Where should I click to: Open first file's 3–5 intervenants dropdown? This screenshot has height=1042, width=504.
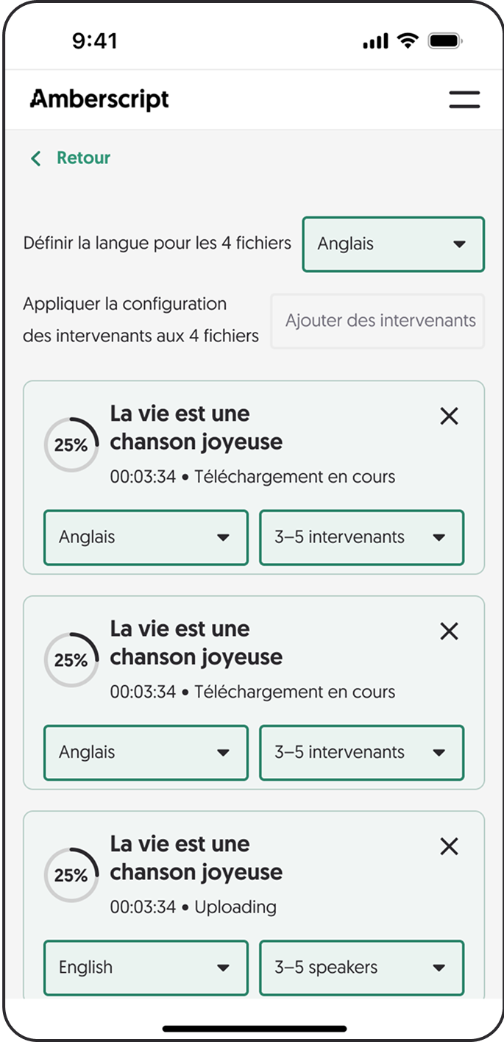click(361, 538)
